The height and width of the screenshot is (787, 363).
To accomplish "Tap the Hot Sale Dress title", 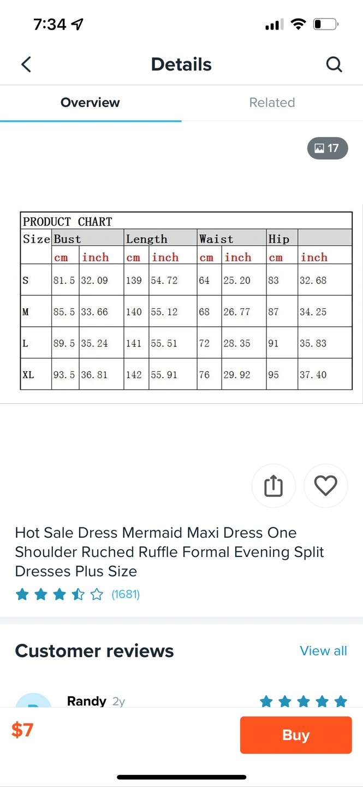I will (x=169, y=552).
